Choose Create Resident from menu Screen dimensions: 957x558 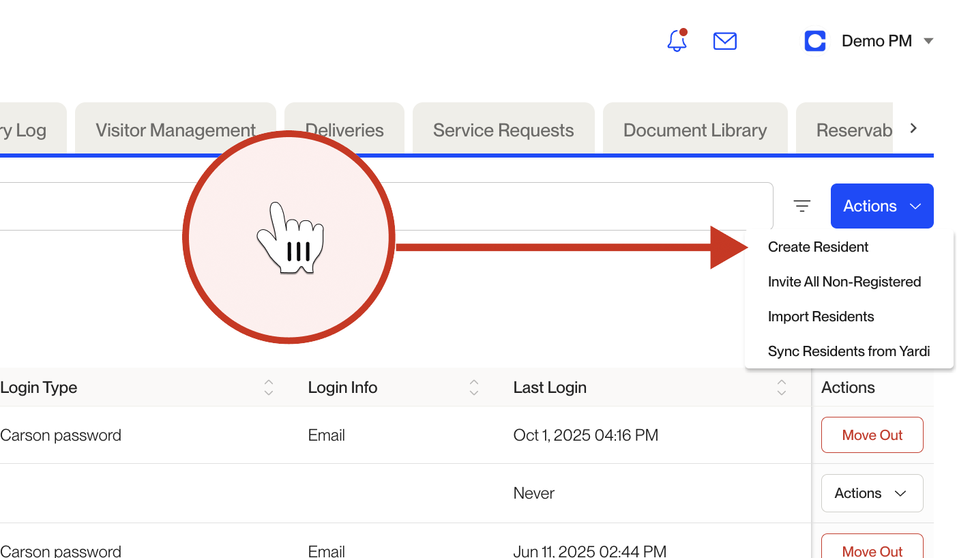[x=818, y=247]
